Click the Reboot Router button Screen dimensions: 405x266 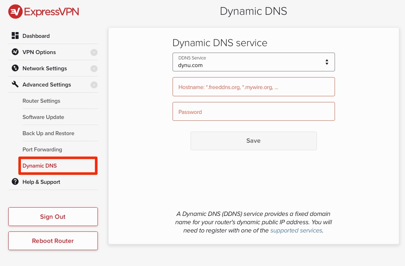[53, 241]
